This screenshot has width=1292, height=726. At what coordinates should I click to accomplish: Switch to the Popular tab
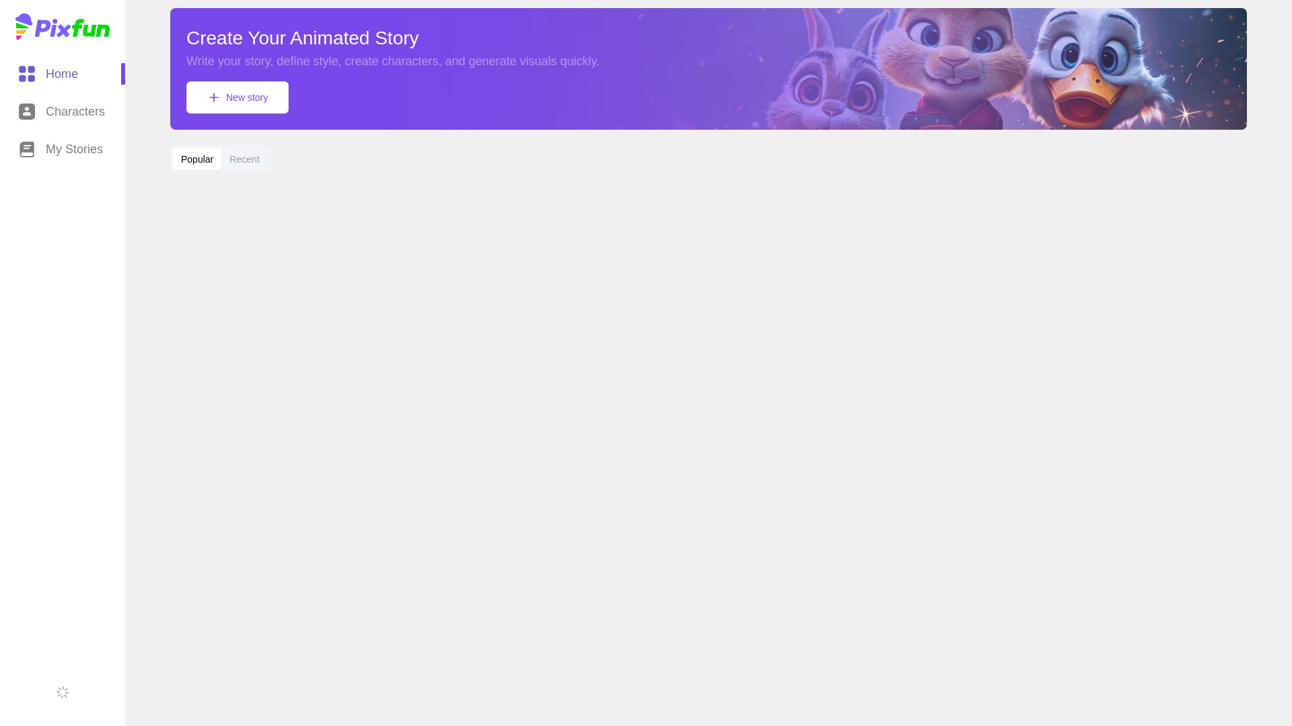tap(197, 159)
